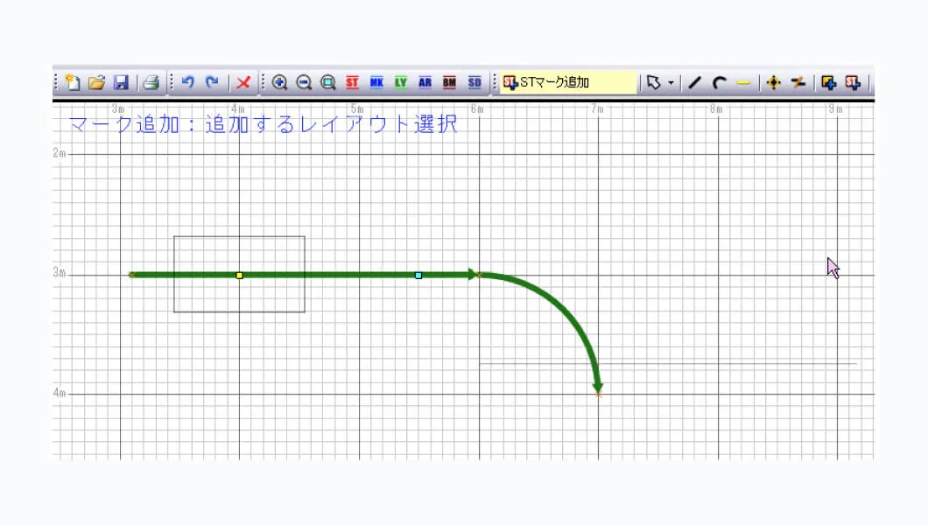
Task: Click the yellow line color tool
Action: 743,83
